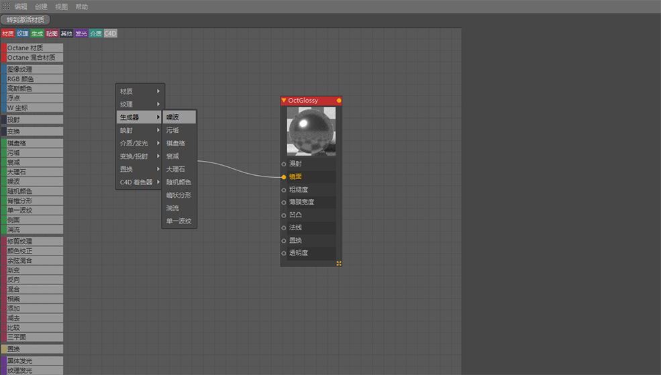The height and width of the screenshot is (375, 661).
Task: Open the 创建 menu in menu bar
Action: [x=41, y=6]
